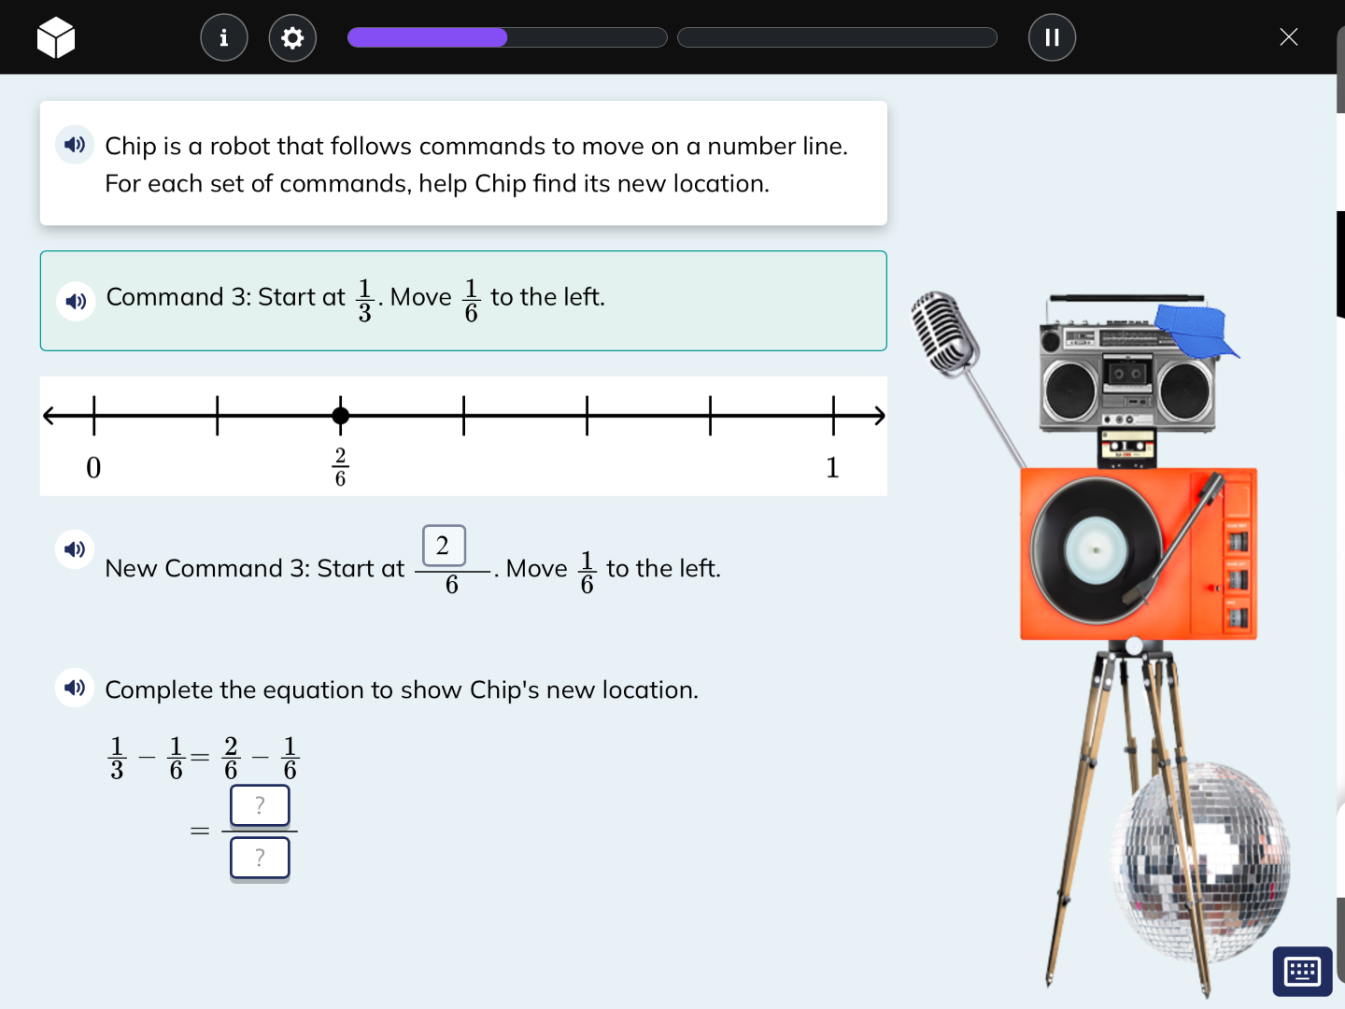Open the info panel
The width and height of the screenshot is (1345, 1009).
point(224,37)
